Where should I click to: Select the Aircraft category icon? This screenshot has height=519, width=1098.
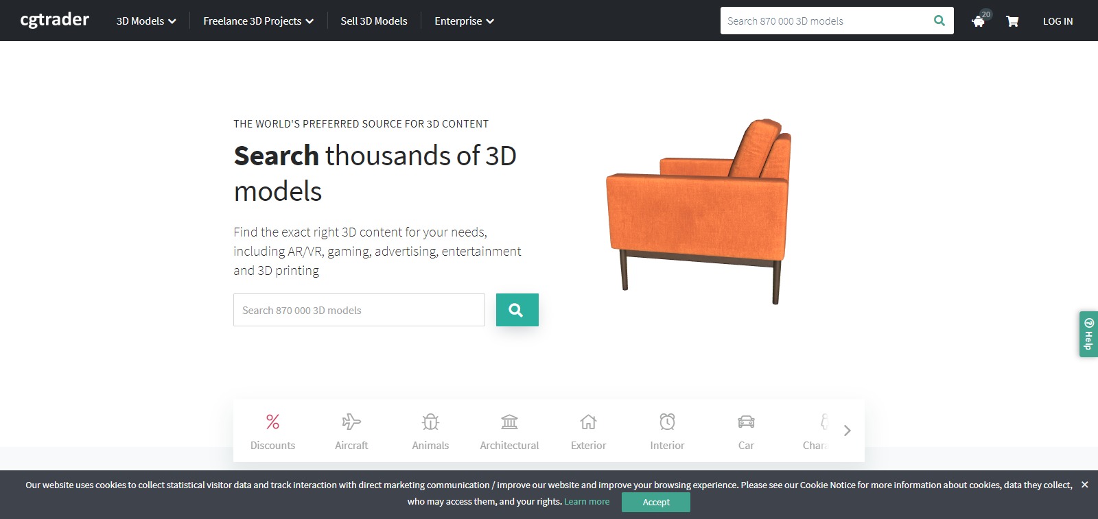pos(351,422)
